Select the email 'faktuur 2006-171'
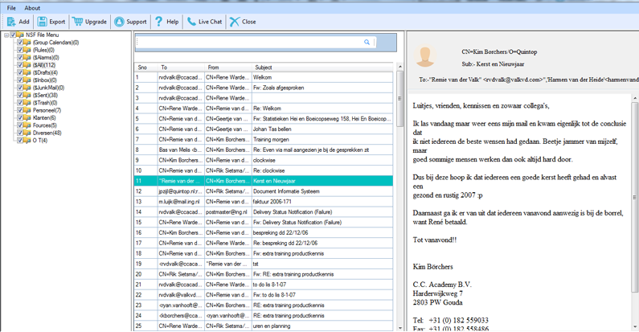The width and height of the screenshot is (639, 332). 264,202
